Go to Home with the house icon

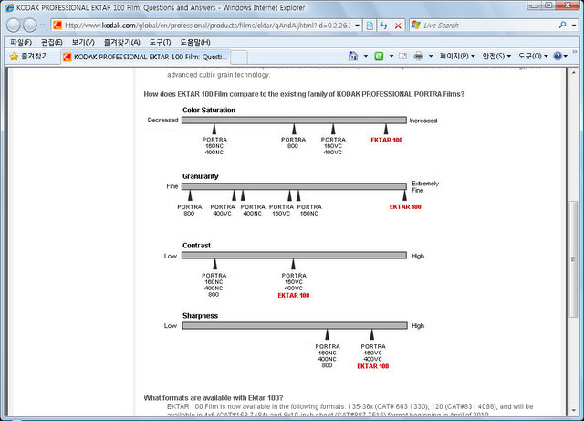(353, 56)
